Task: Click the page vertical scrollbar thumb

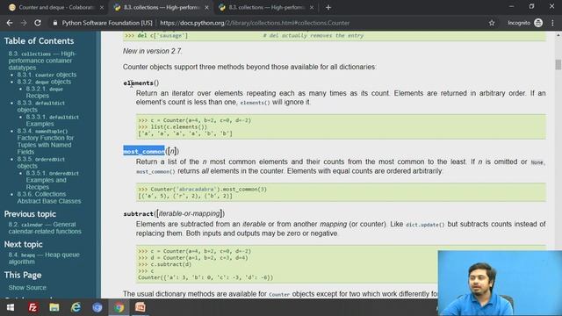Action: pos(558,65)
